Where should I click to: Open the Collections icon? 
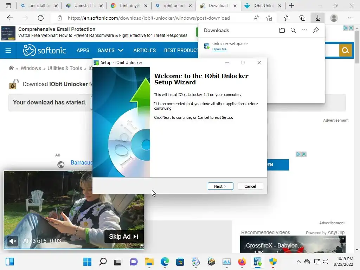[x=302, y=18]
